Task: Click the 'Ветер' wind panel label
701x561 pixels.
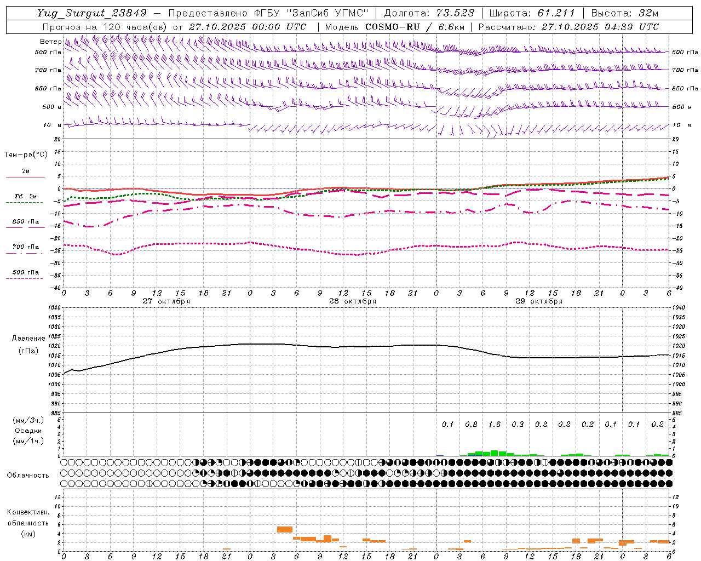Action: pos(50,42)
